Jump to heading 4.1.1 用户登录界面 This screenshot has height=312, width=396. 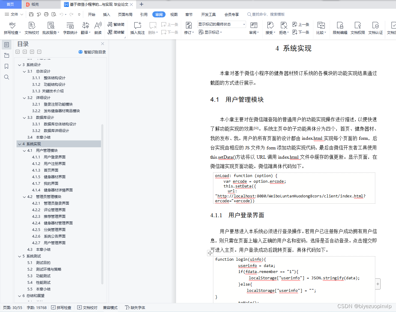click(49, 157)
